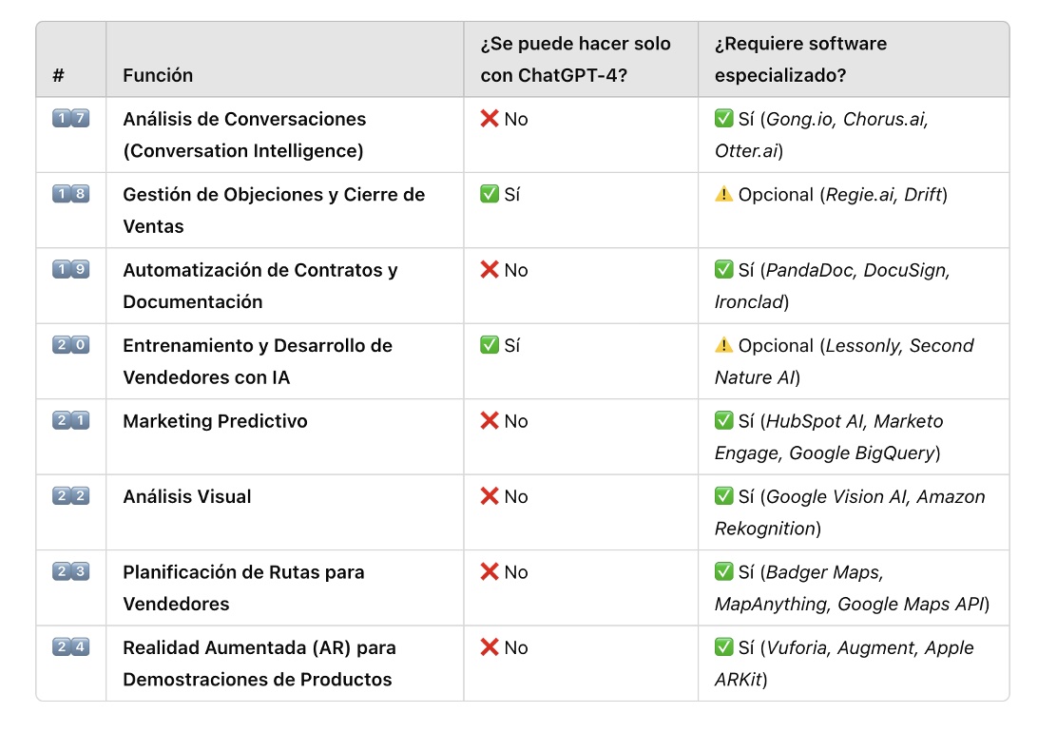This screenshot has width=1057, height=732.
Task: Click the ¿Se puede hacer solo con ChatGPT-4? header
Action: pyautogui.click(x=575, y=59)
